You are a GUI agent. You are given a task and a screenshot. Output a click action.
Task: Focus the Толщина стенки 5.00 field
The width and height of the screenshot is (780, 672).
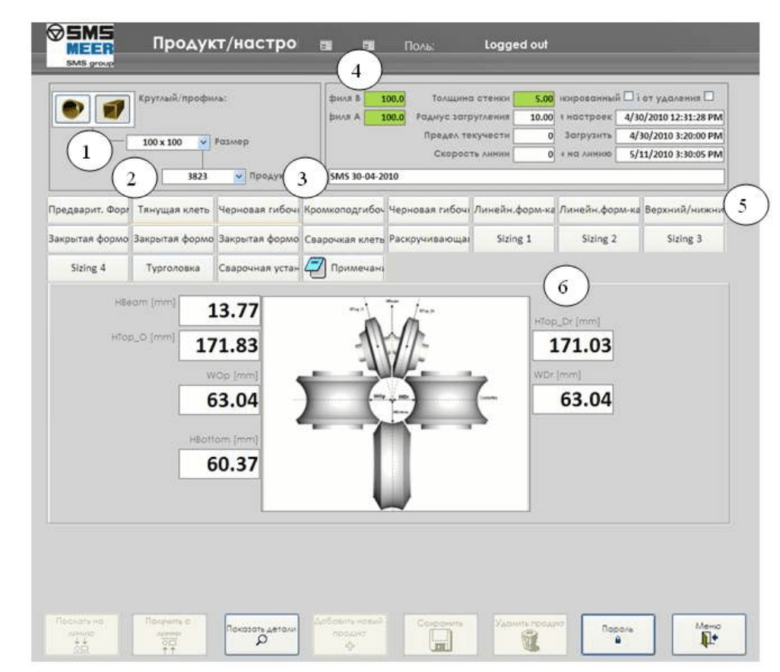[x=534, y=99]
